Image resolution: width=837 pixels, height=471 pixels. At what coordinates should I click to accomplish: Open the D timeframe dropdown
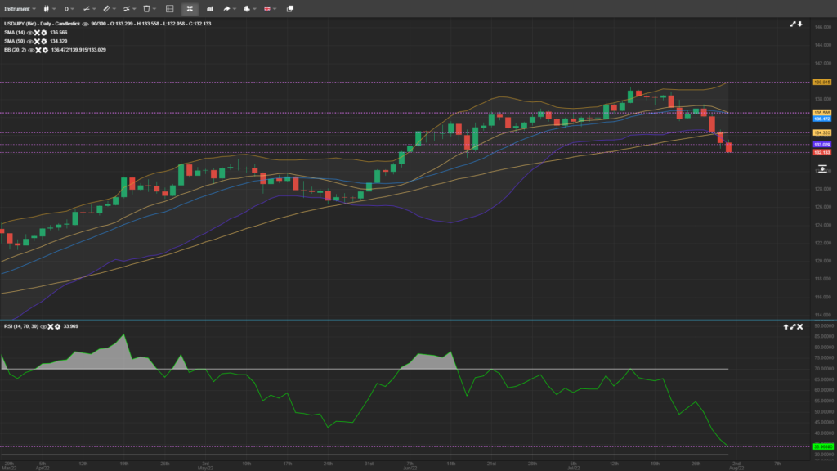pos(69,8)
